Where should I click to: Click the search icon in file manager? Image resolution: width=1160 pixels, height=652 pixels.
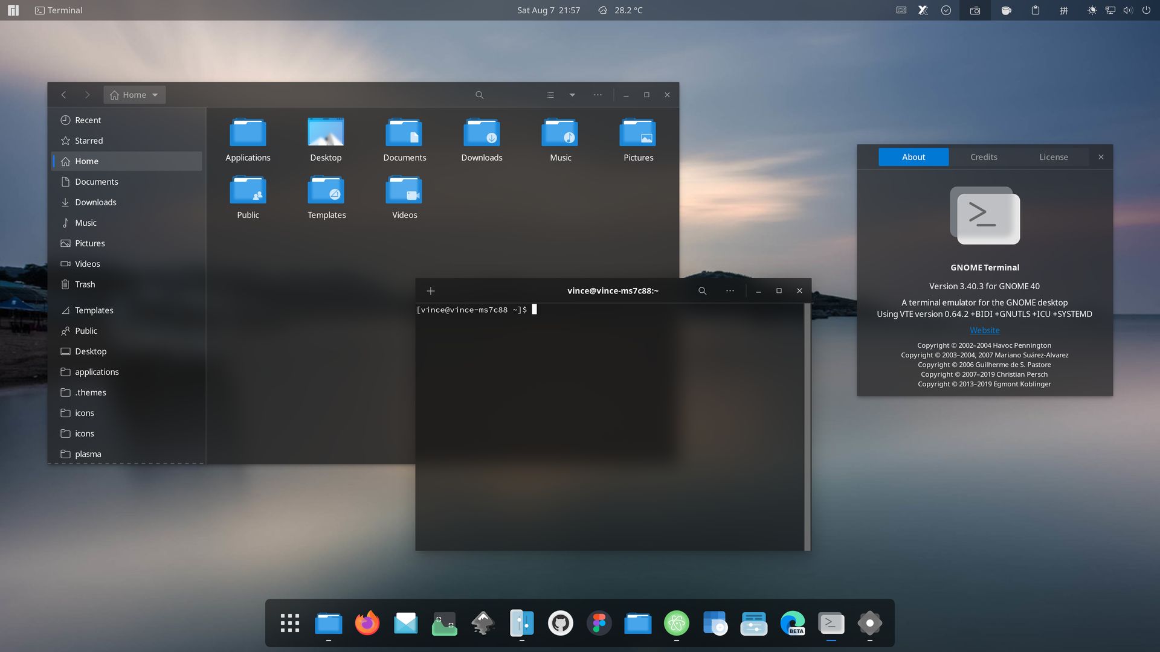[x=479, y=95]
